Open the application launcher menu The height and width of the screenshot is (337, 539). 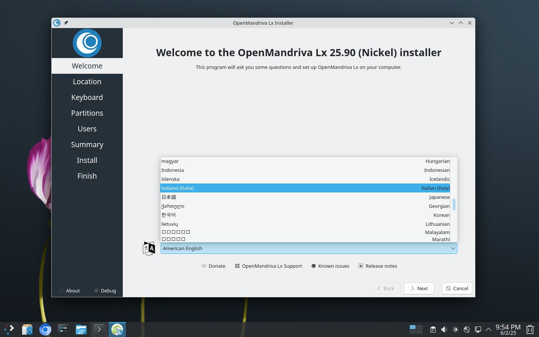pos(9,330)
